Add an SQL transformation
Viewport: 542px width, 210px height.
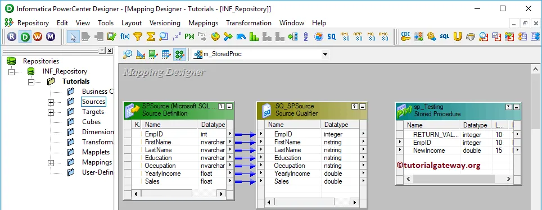pos(445,36)
